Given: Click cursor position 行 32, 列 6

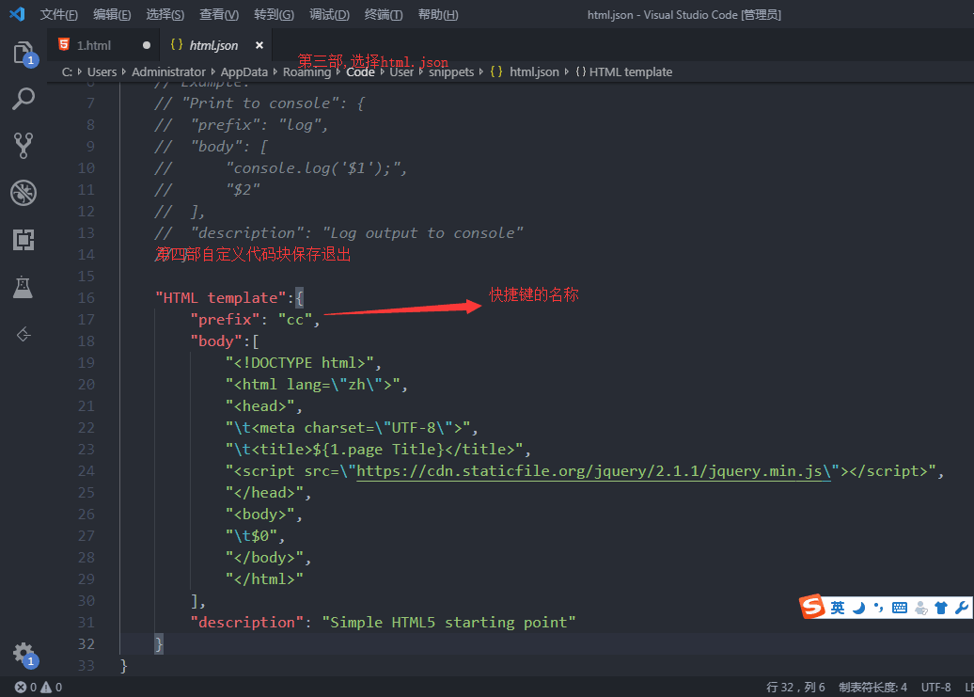Looking at the screenshot, I should [x=795, y=687].
